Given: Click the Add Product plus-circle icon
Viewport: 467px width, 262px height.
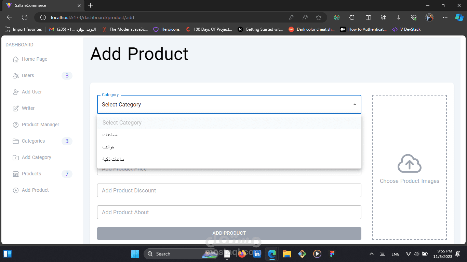Looking at the screenshot, I should click(16, 190).
